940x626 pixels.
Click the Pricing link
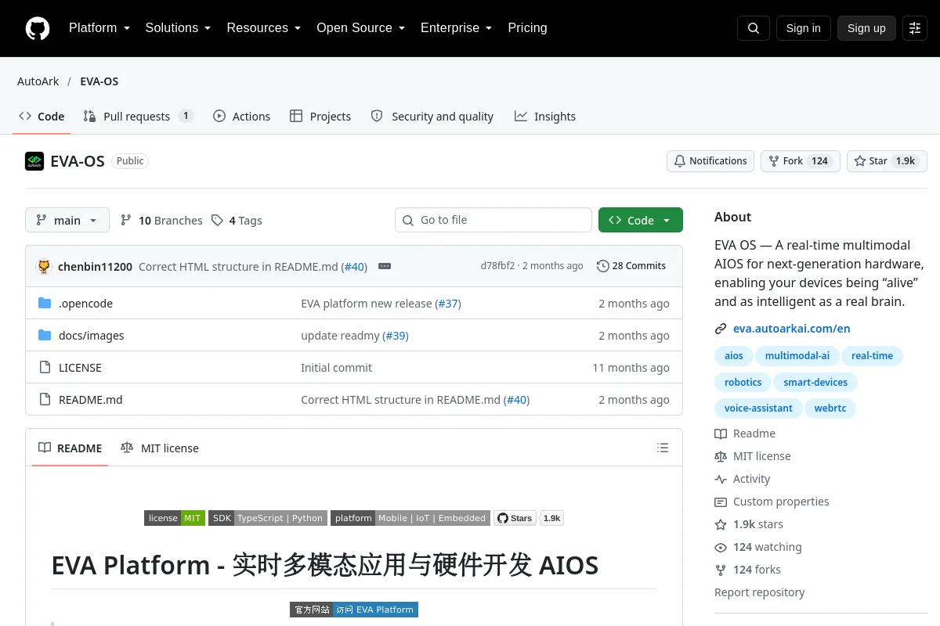[528, 28]
